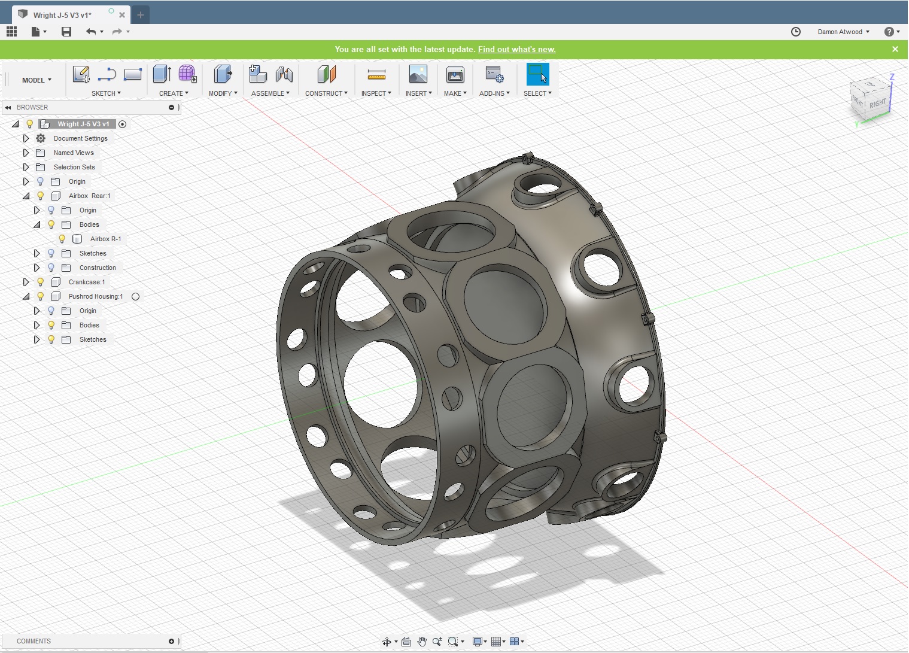Click the Look At icon in navigation bar
909x653 pixels.
[406, 642]
